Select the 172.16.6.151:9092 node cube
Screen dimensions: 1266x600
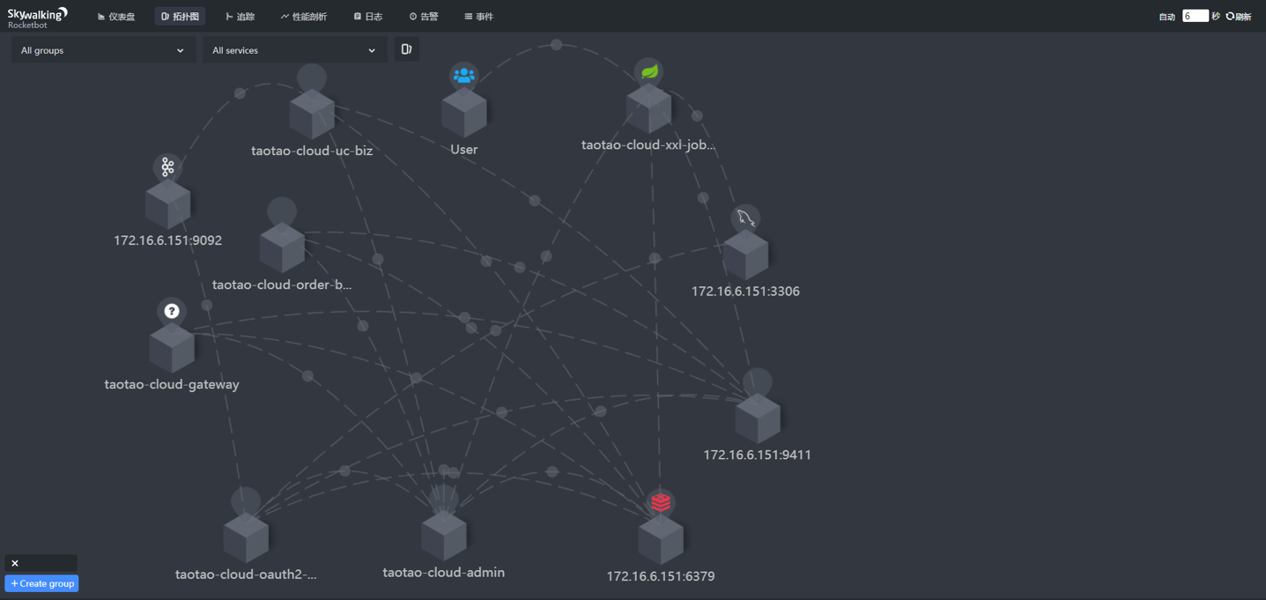tap(167, 204)
